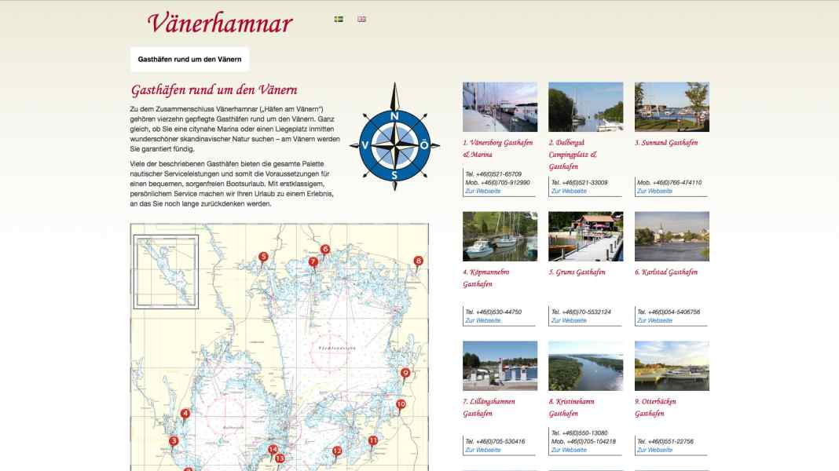Click the Köpmannebro Gasthafen title
Image resolution: width=839 pixels, height=471 pixels.
click(485, 278)
